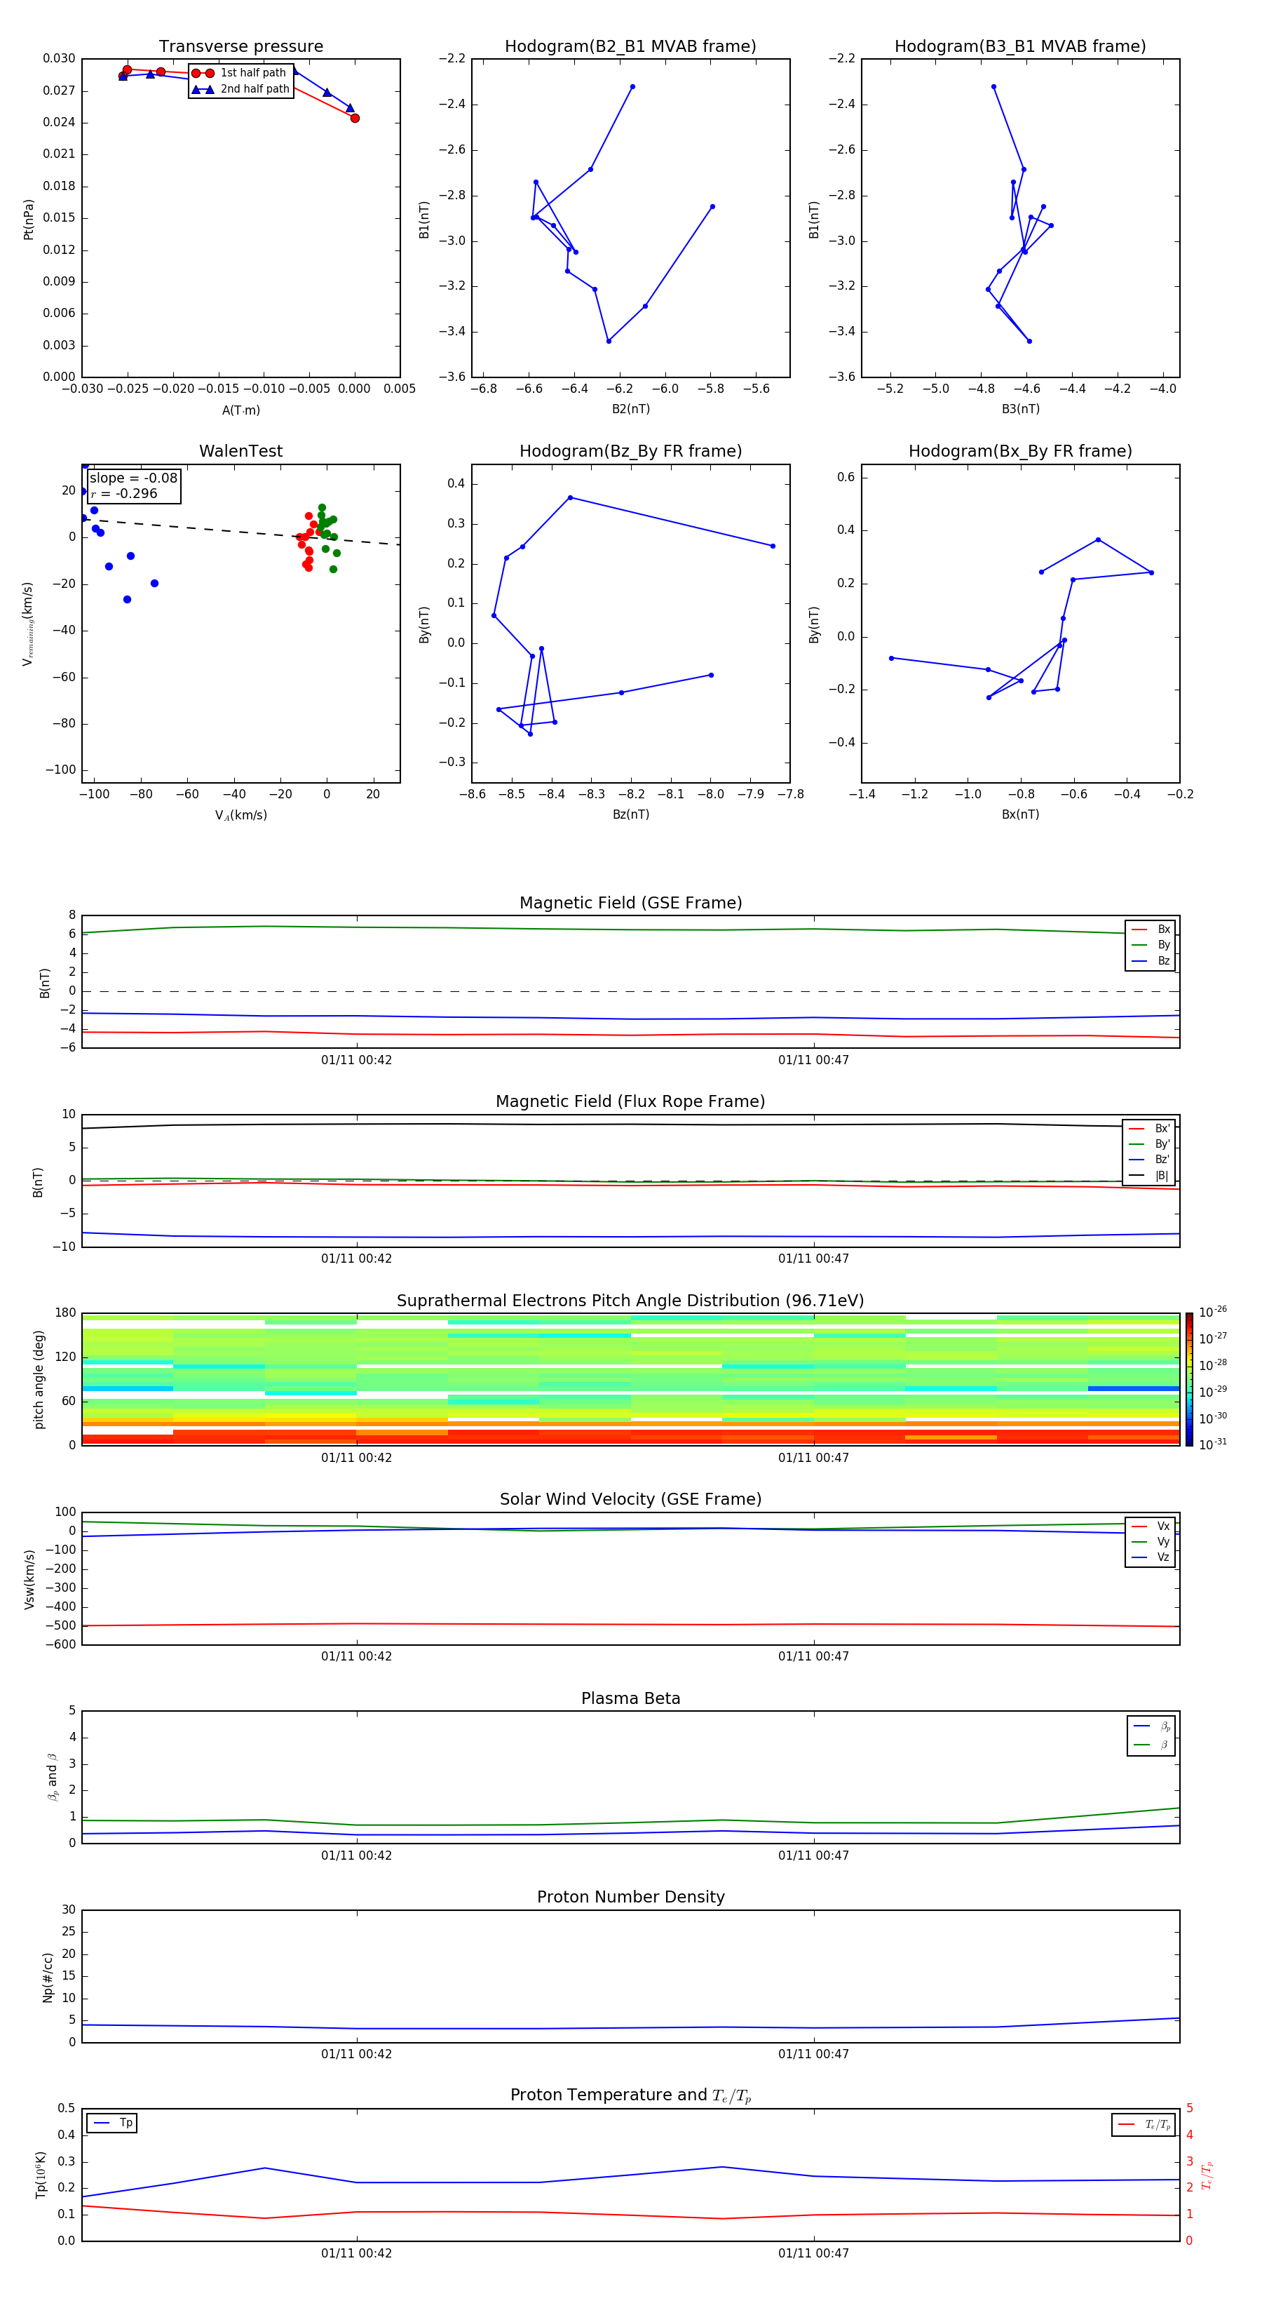This screenshot has width=1262, height=2315.
Task: Click 'By' in the GSE magnetic field legend
Action: pyautogui.click(x=1151, y=944)
